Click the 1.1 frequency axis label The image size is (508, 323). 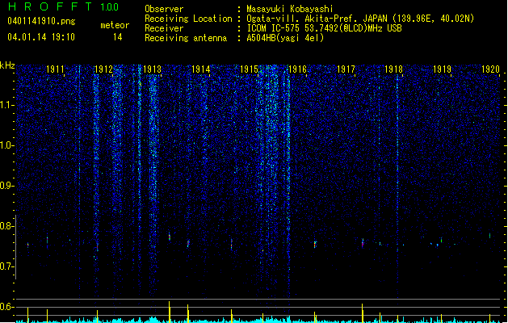(x=6, y=105)
